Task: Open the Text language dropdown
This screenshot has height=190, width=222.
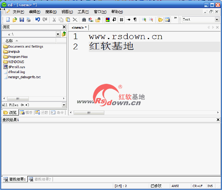Action: point(217,20)
